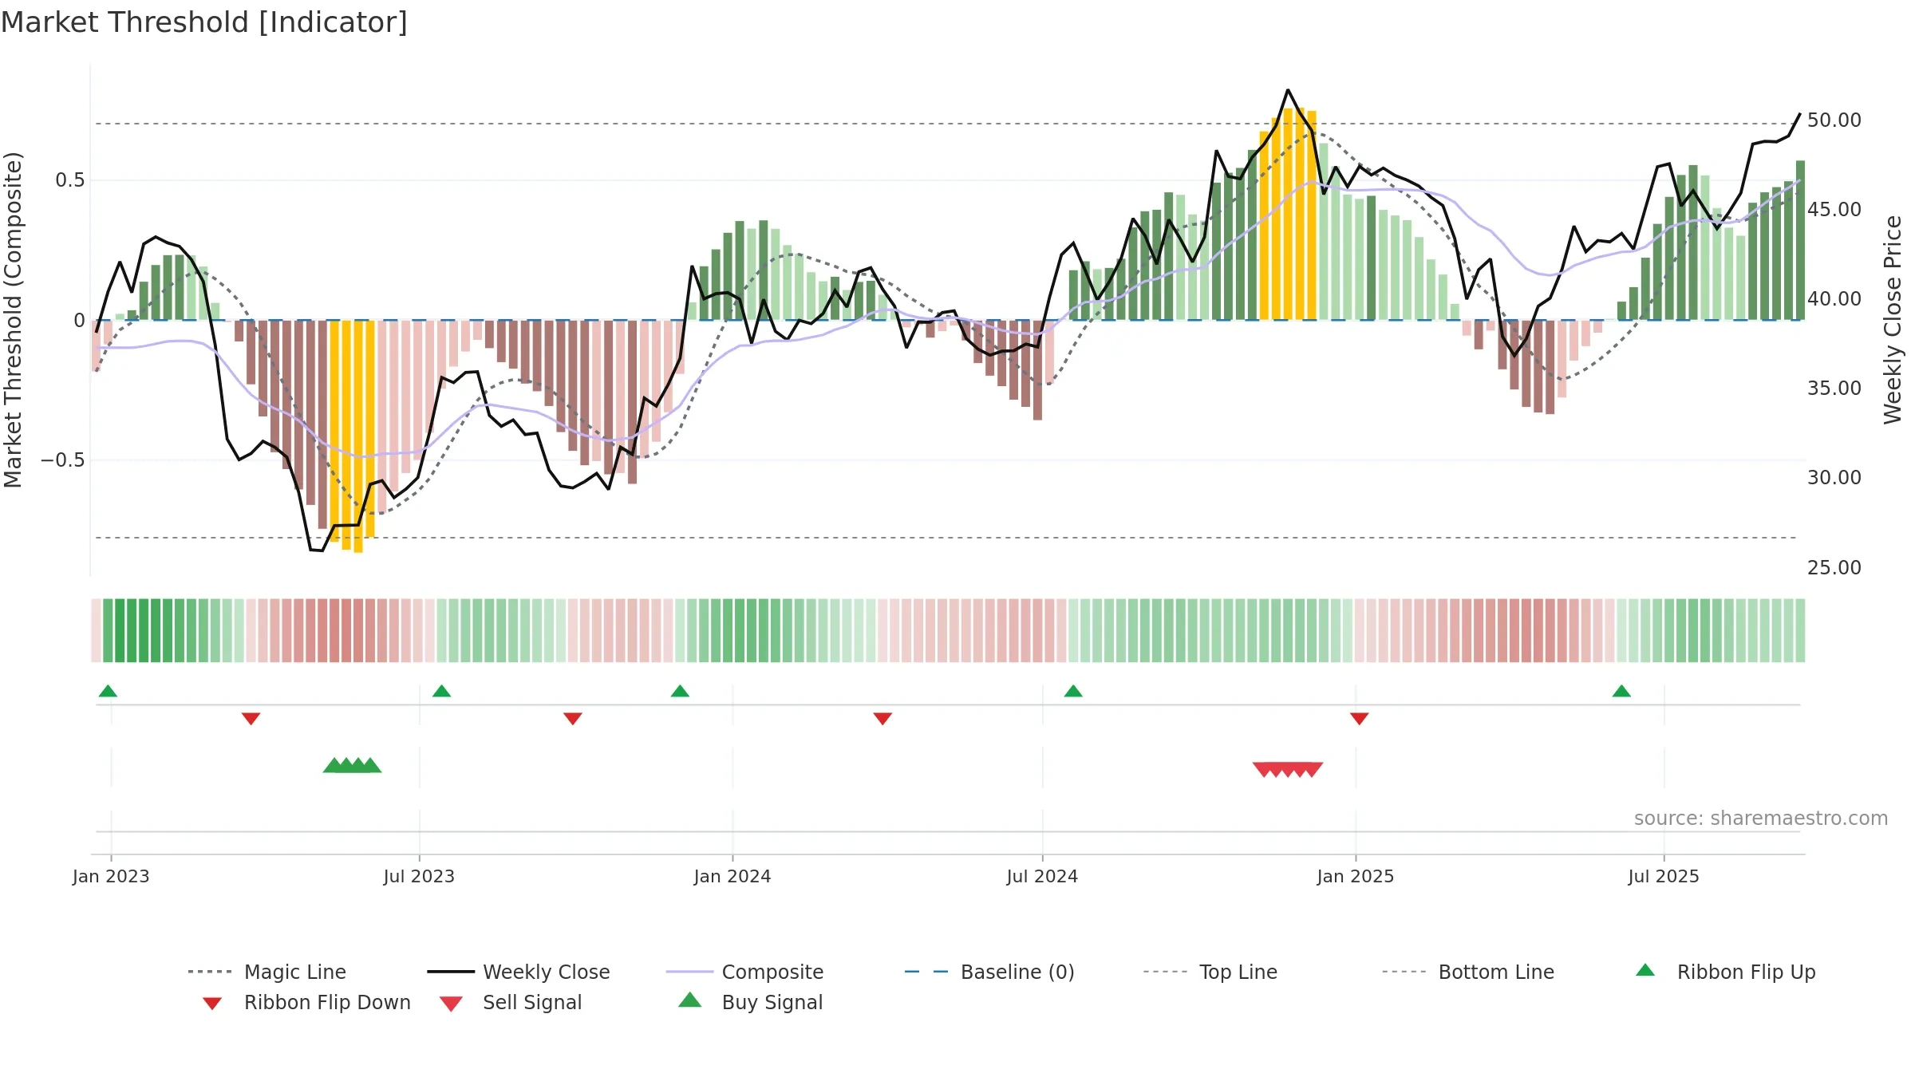The height and width of the screenshot is (1077, 1915).
Task: Click the 30.00 price axis label
Action: click(1834, 478)
